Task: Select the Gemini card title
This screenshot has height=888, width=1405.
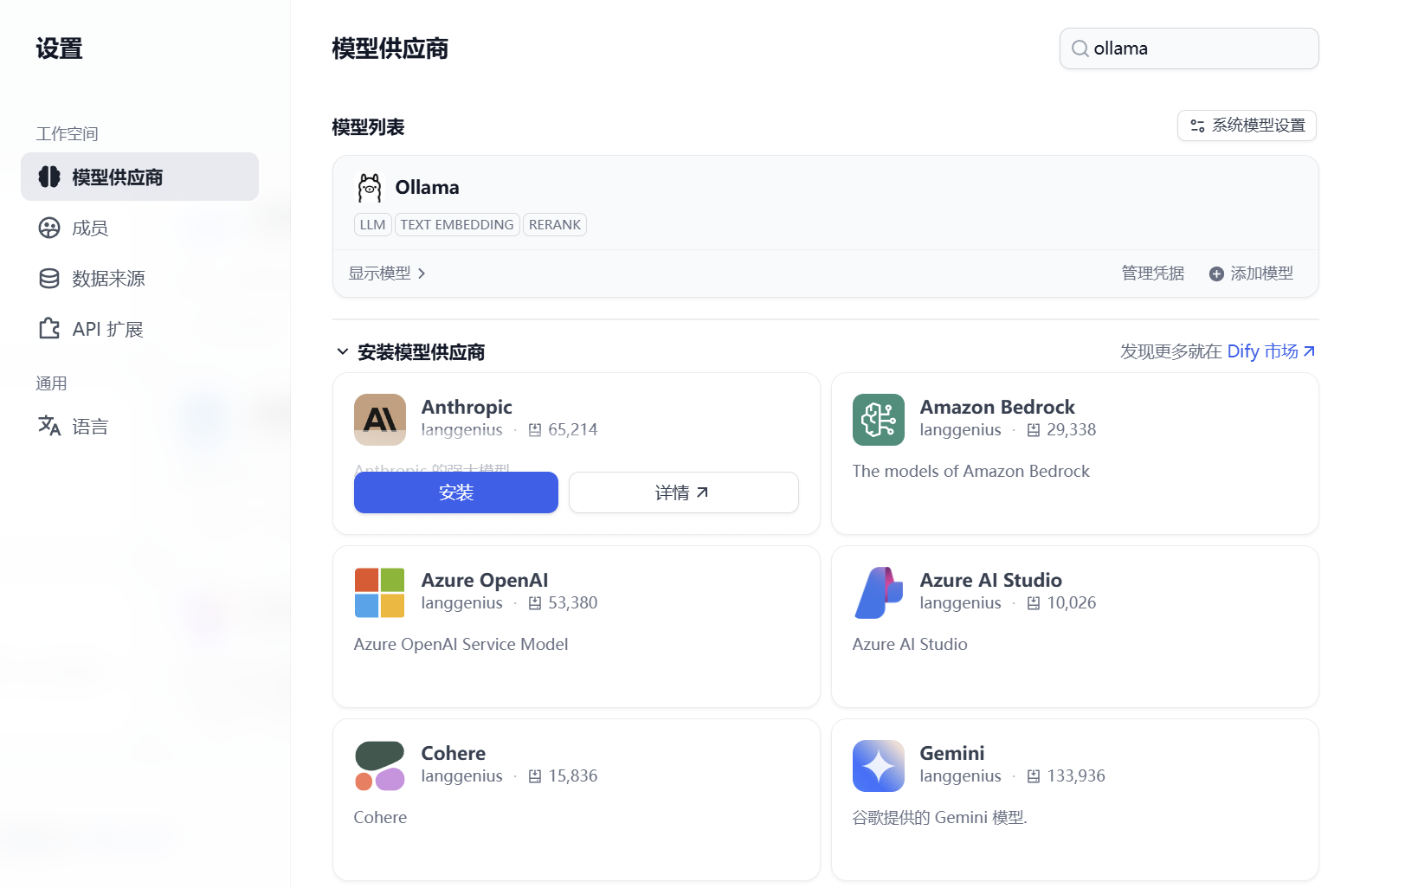Action: [952, 753]
